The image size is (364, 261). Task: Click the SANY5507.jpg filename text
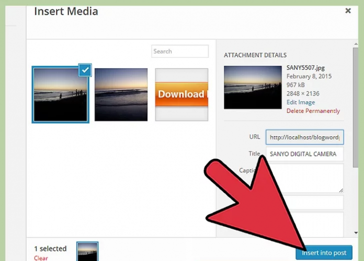pos(306,68)
